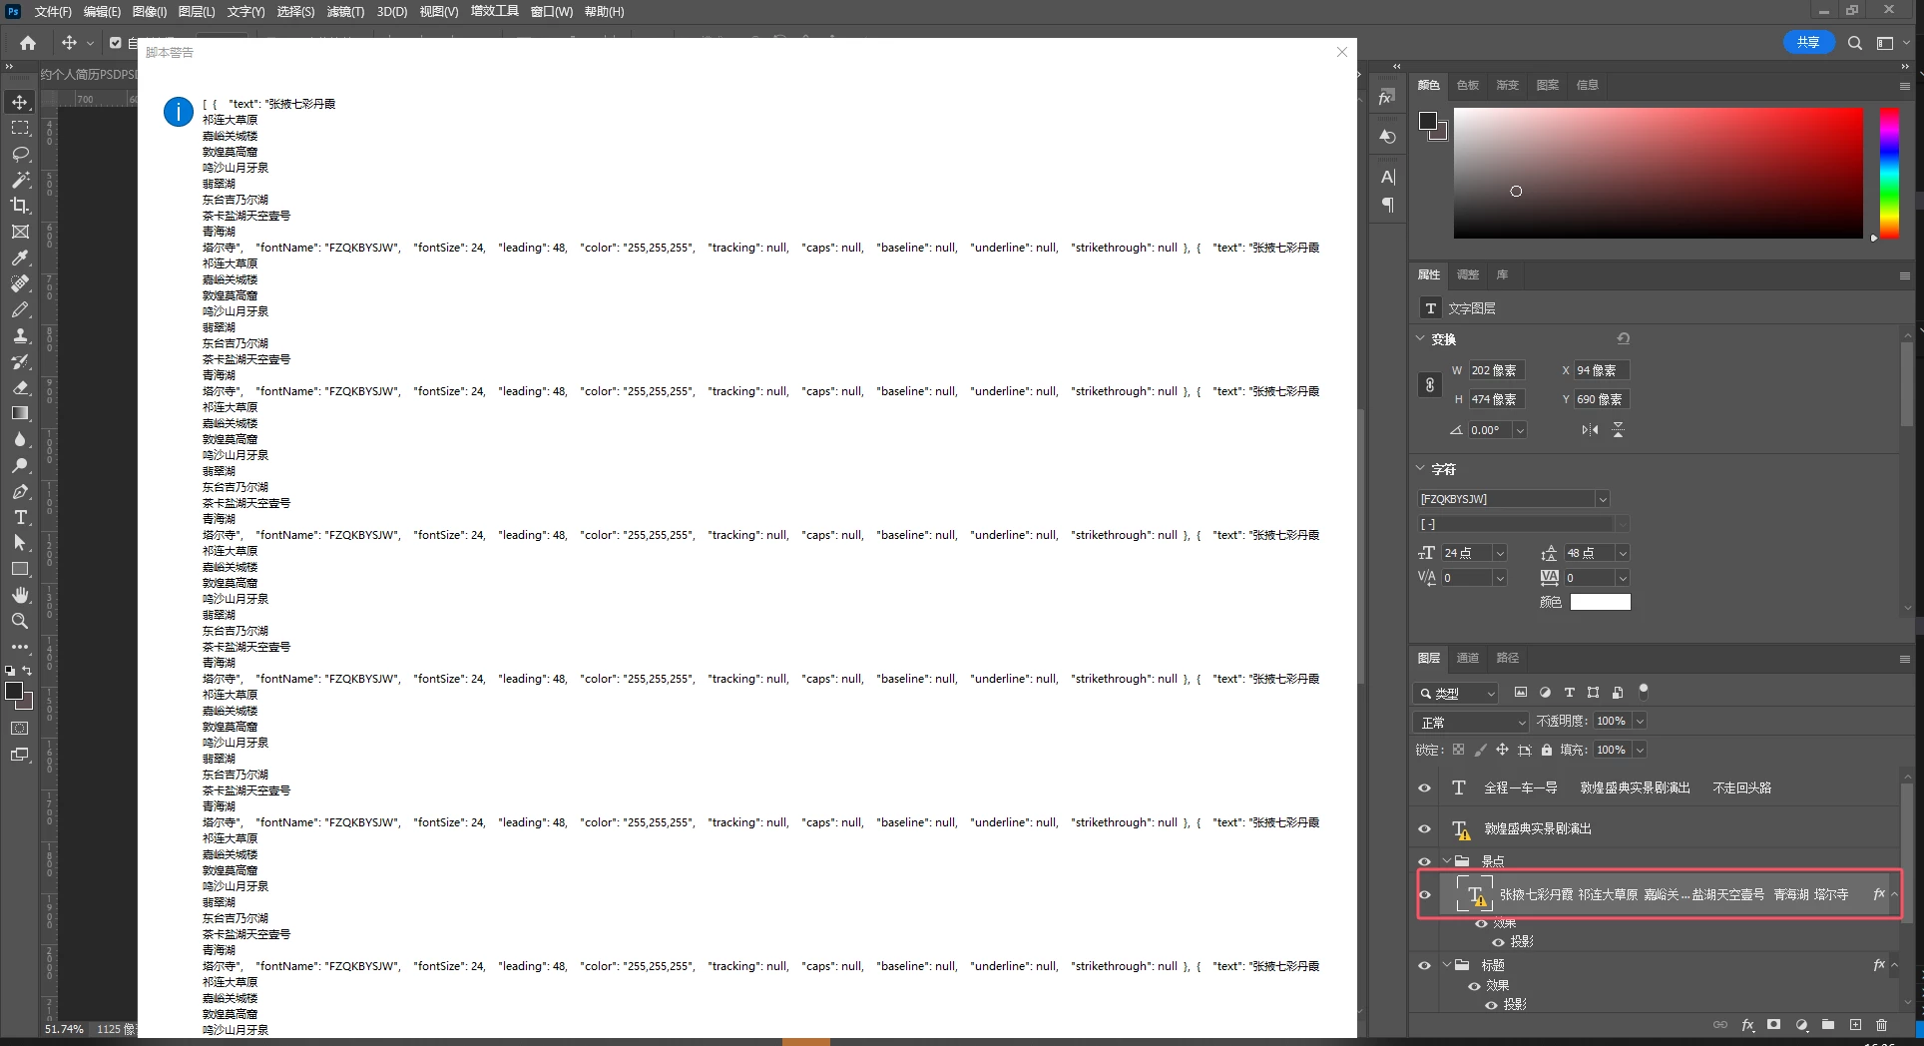The width and height of the screenshot is (1924, 1046).
Task: Select the Blur tool
Action: tap(20, 439)
